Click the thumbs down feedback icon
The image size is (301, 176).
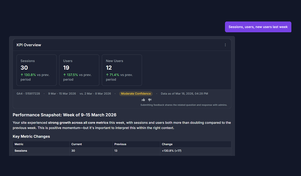(150, 100)
